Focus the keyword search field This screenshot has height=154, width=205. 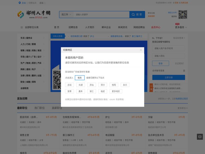[x=101, y=15]
